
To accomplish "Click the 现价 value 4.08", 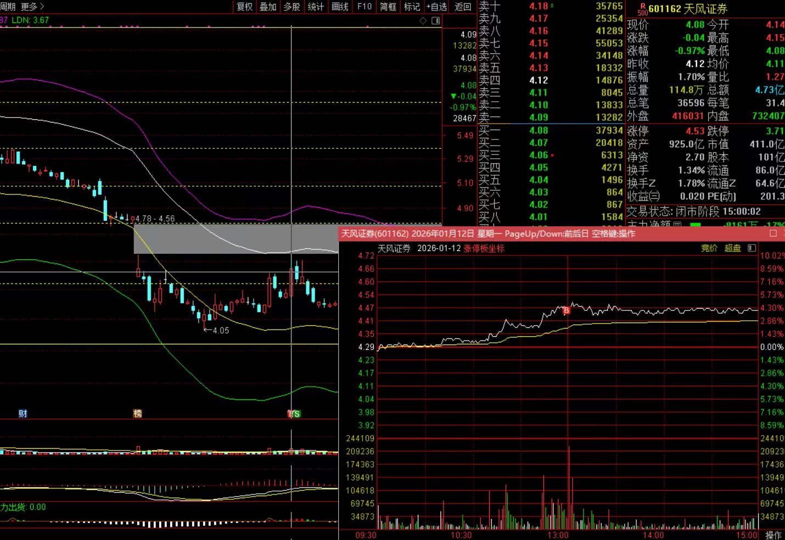I will point(695,25).
